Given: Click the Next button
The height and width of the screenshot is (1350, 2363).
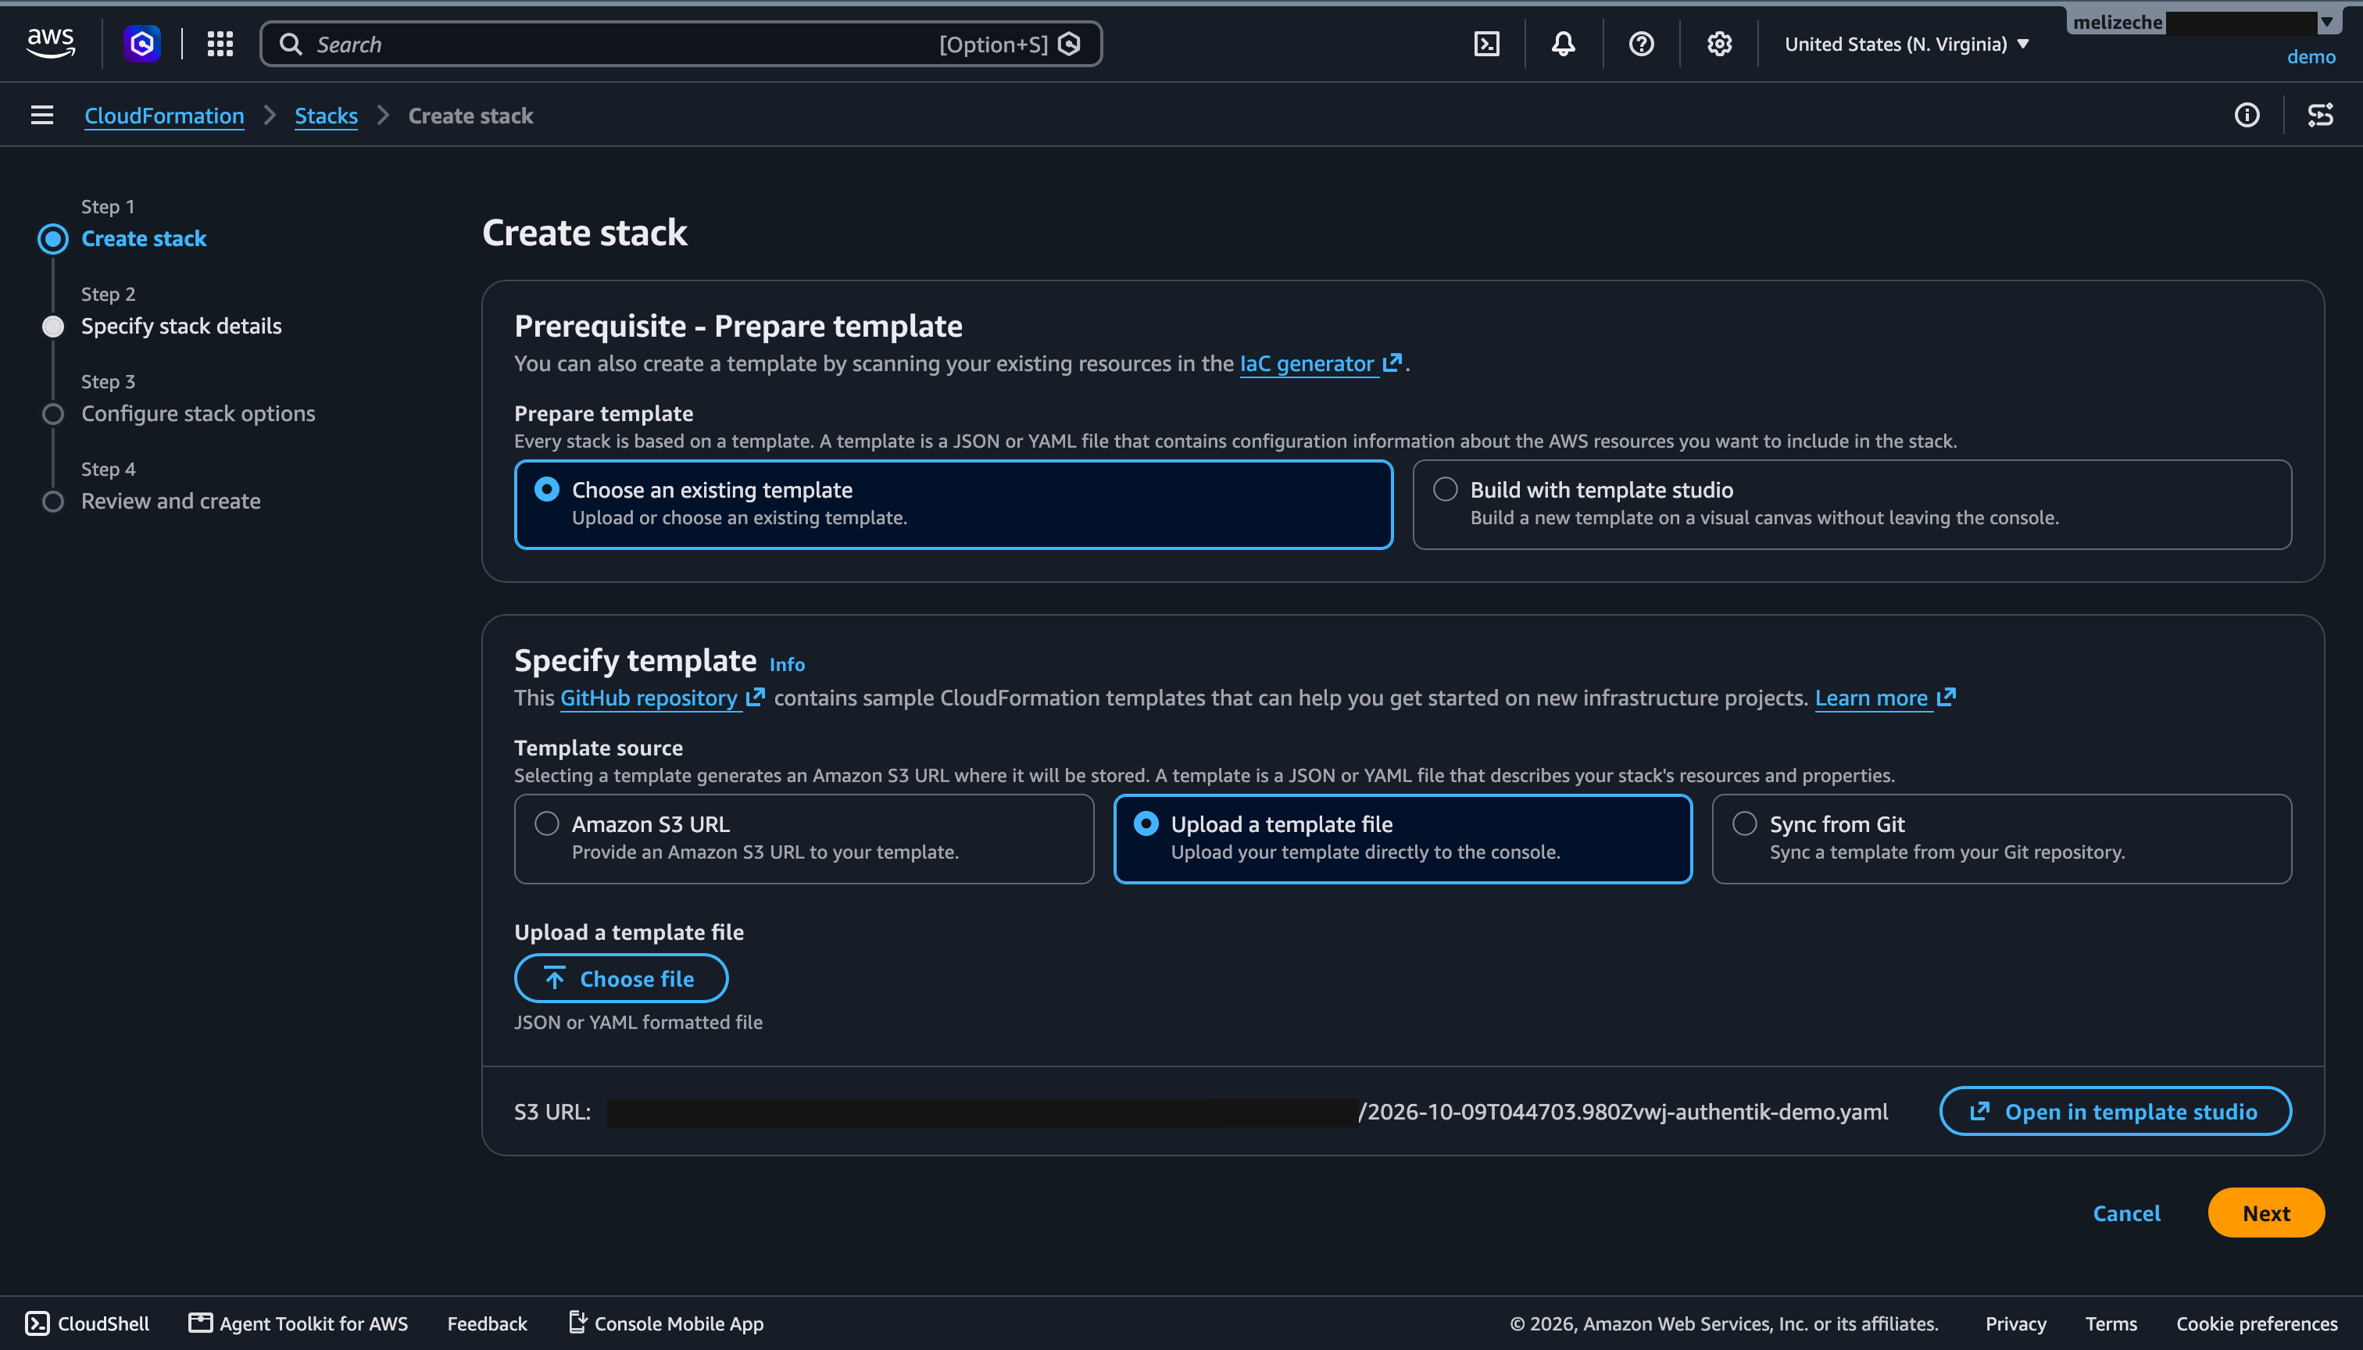Looking at the screenshot, I should 2265,1212.
